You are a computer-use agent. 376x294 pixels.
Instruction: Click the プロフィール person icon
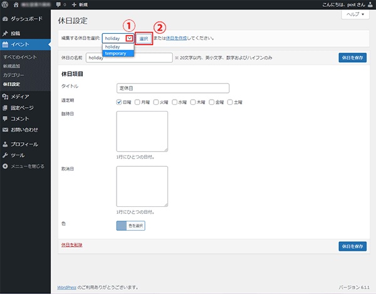pos(5,144)
